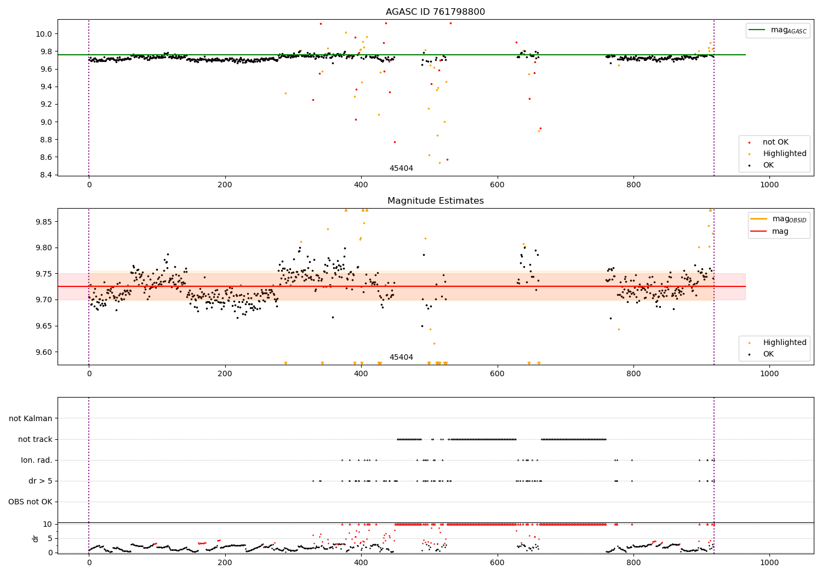Select the 'OK' legend entry in Magnitude Estimates plot
The image size is (822, 575).
click(x=768, y=354)
